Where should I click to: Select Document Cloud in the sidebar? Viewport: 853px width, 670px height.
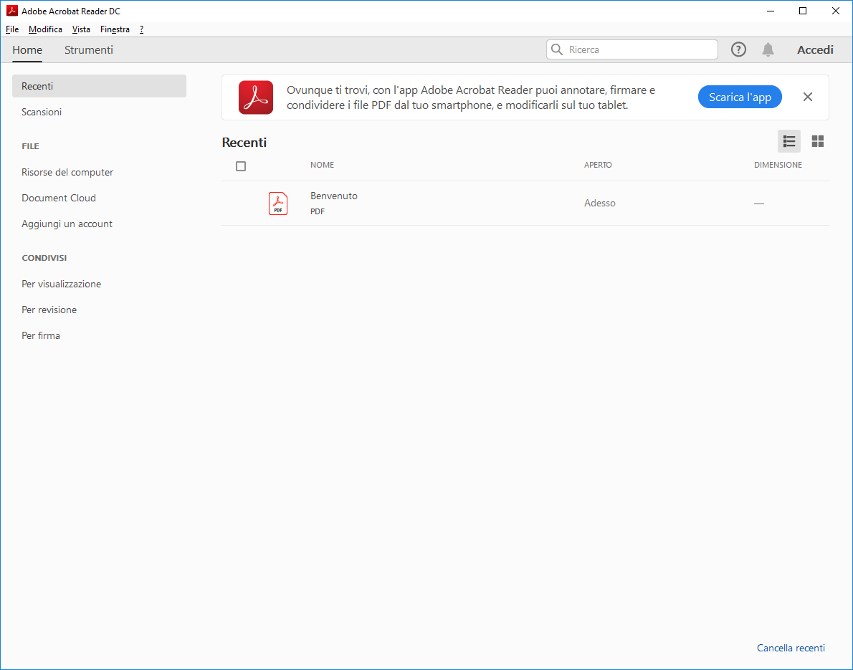[59, 198]
